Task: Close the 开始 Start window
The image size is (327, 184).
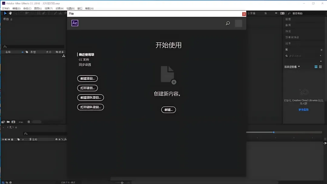Action: 244,14
